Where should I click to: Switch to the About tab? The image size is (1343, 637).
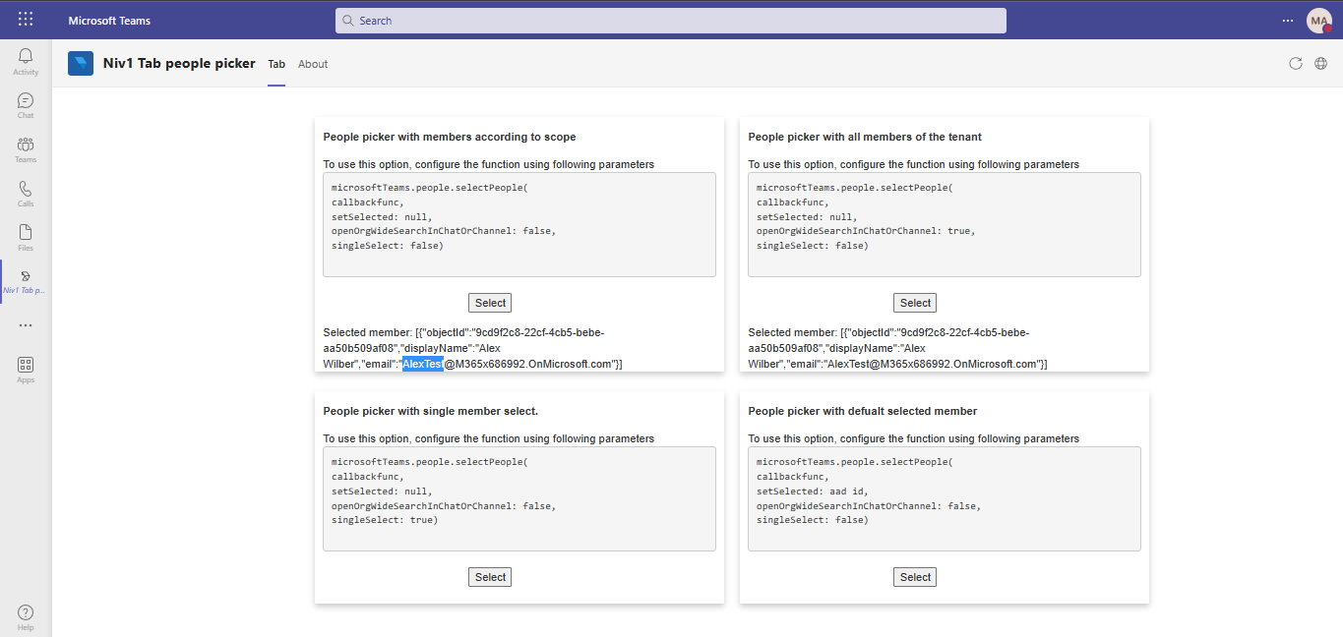pyautogui.click(x=312, y=63)
